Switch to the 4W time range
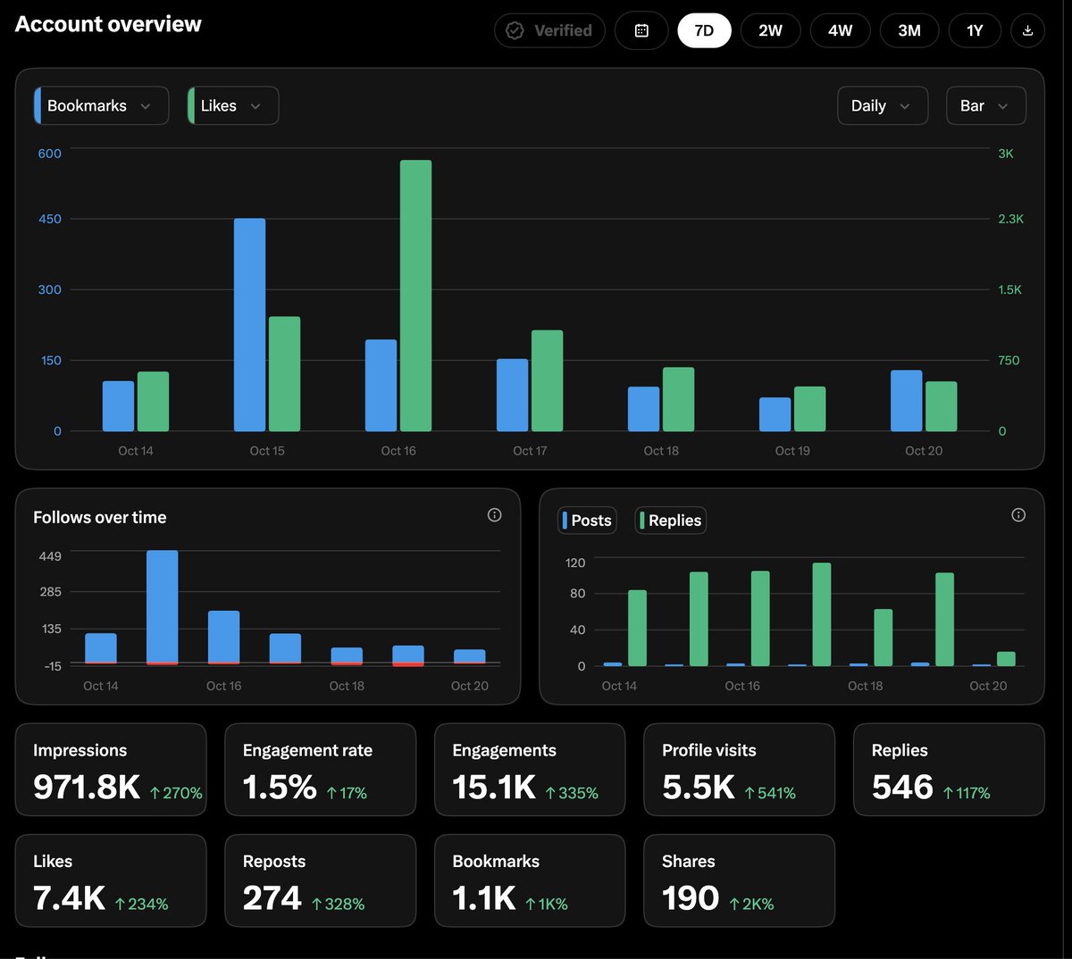 click(x=841, y=30)
